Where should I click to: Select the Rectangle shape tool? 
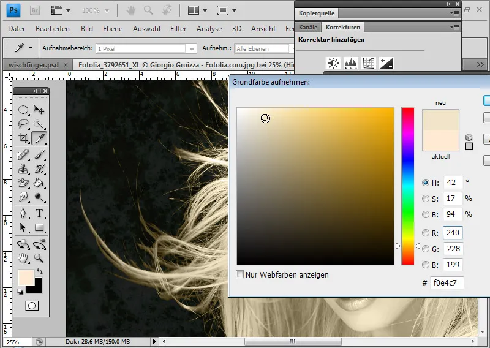tap(39, 227)
